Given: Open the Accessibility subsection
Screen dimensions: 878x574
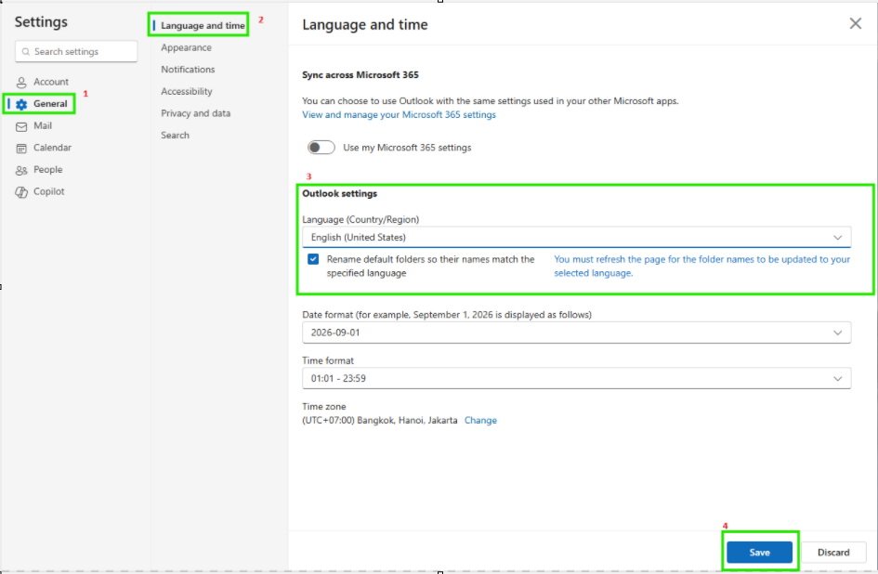Looking at the screenshot, I should [187, 91].
